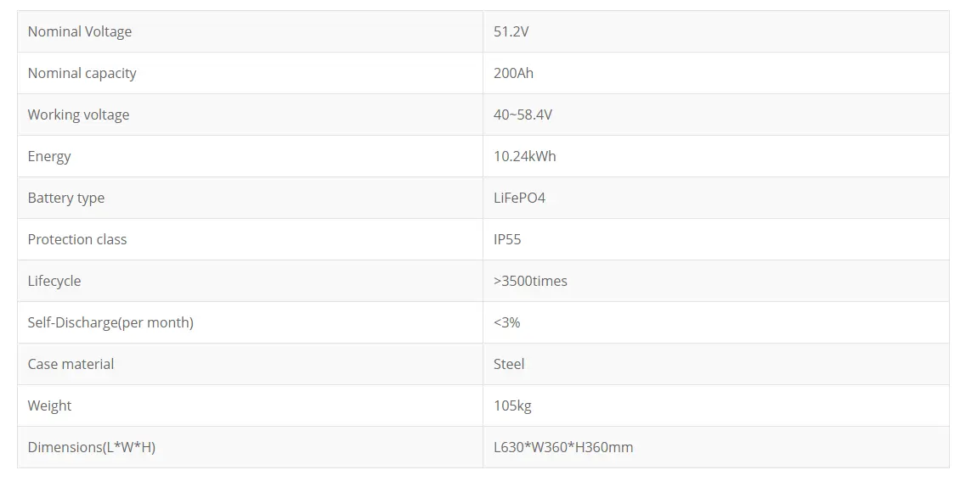Click the Working voltage label
Image resolution: width=966 pixels, height=481 pixels.
(x=78, y=115)
